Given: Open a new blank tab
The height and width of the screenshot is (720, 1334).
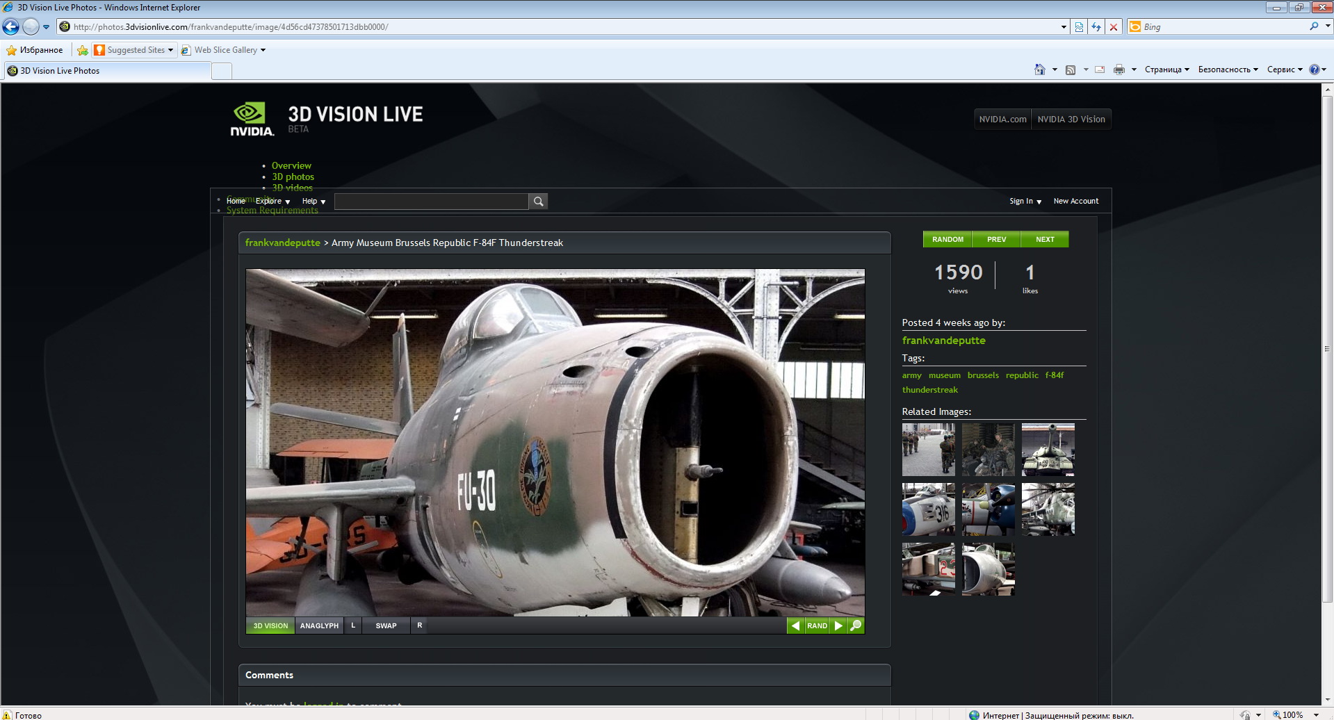Looking at the screenshot, I should click(x=221, y=71).
